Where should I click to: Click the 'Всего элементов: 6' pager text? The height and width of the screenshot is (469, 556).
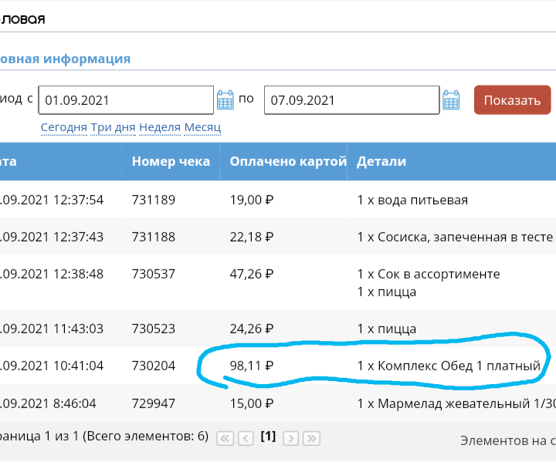(x=146, y=437)
